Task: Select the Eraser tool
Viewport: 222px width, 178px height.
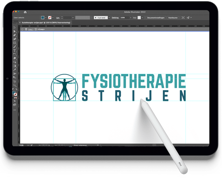Action: (14, 58)
